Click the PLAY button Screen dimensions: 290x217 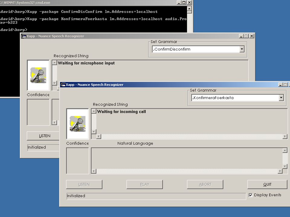145,184
